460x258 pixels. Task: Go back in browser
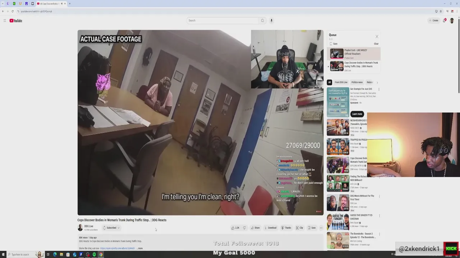(3, 11)
